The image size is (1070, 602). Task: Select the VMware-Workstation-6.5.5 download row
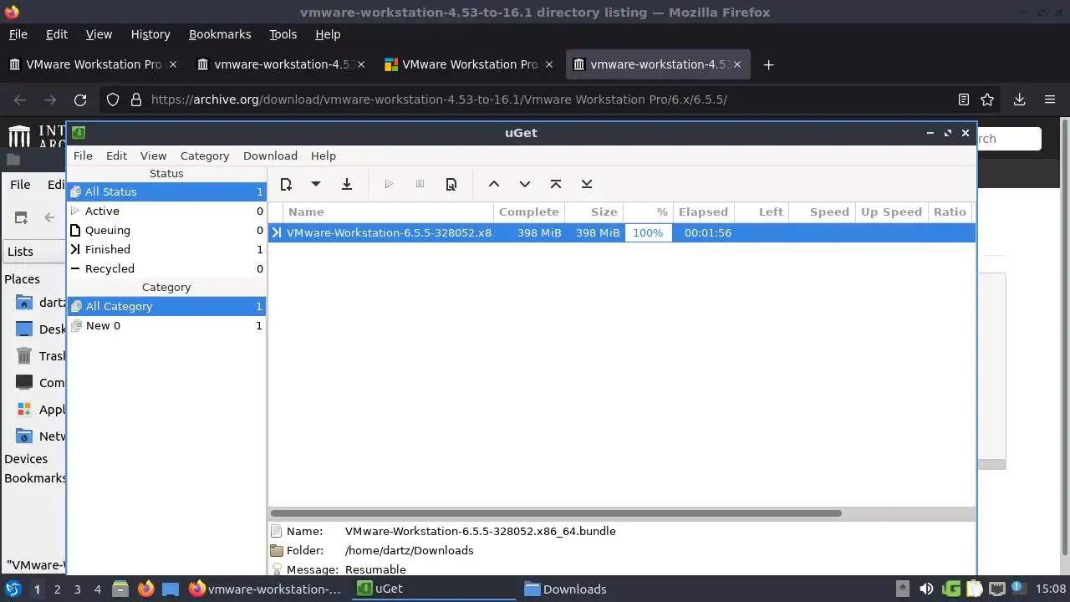pos(621,232)
